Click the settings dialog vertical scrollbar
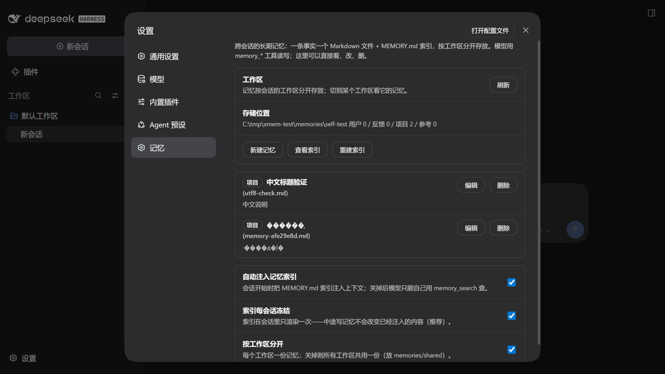The image size is (665, 374). (x=538, y=192)
